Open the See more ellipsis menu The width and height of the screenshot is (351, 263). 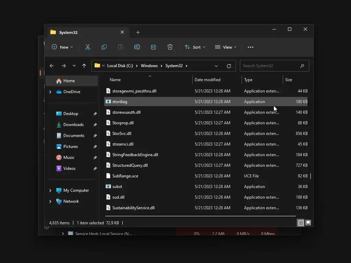coord(251,47)
